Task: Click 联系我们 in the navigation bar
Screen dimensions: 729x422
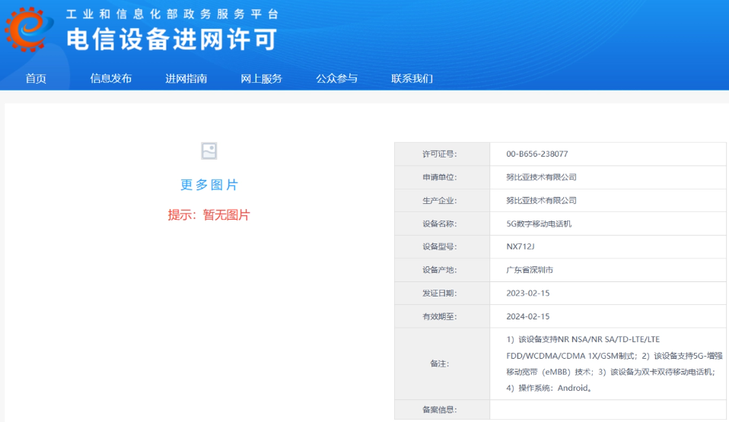Action: (x=412, y=78)
